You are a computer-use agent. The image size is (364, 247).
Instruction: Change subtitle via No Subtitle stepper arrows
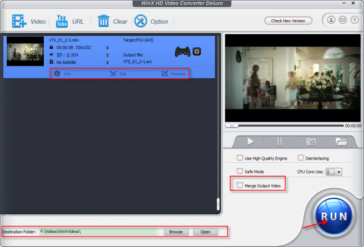pos(107,63)
